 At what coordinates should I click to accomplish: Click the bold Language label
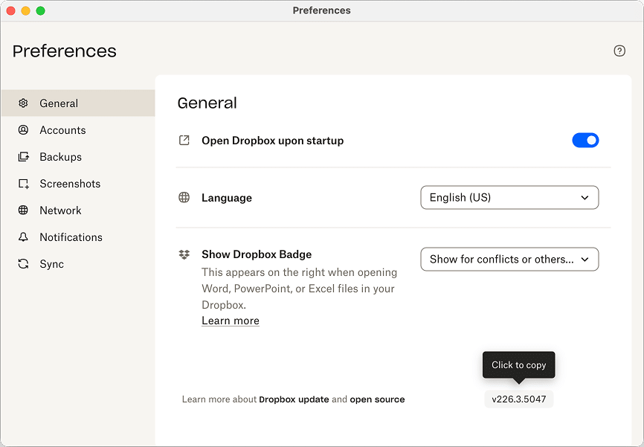coord(227,198)
